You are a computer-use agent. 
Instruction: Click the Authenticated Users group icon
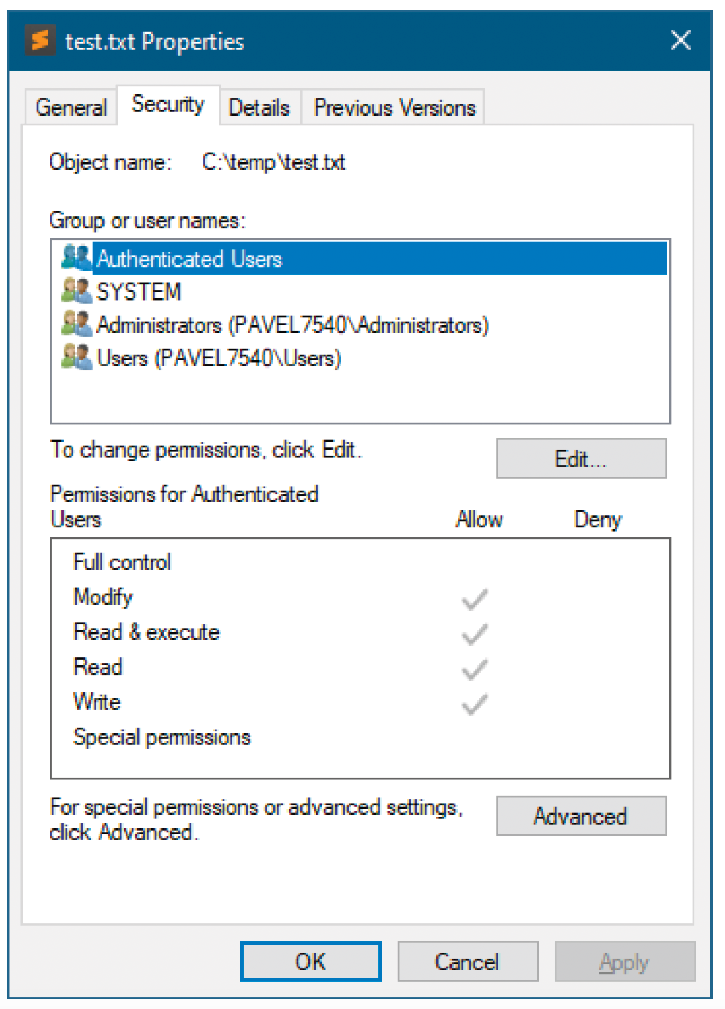(77, 257)
